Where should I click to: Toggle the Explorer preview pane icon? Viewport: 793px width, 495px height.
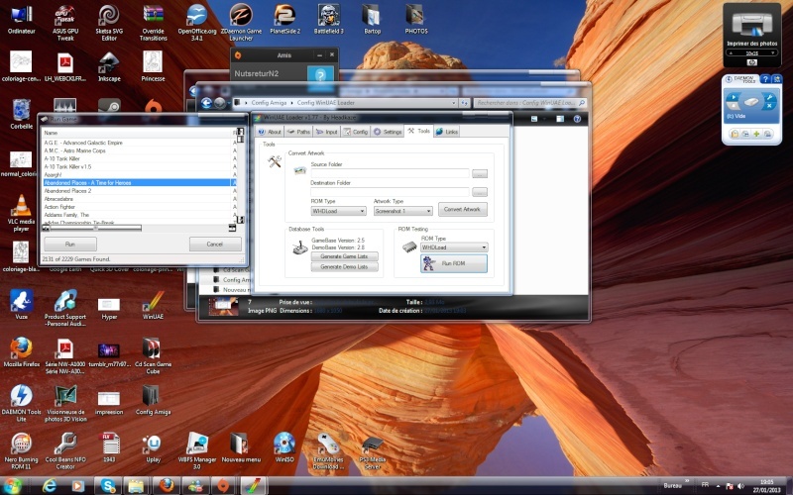(x=560, y=119)
